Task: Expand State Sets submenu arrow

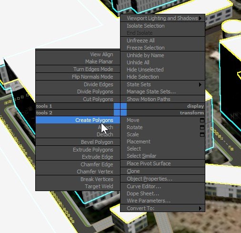Action: (x=200, y=85)
